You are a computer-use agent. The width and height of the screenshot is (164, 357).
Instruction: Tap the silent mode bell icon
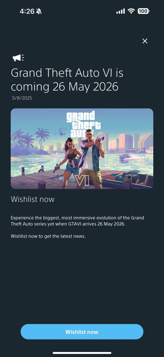pos(39,11)
